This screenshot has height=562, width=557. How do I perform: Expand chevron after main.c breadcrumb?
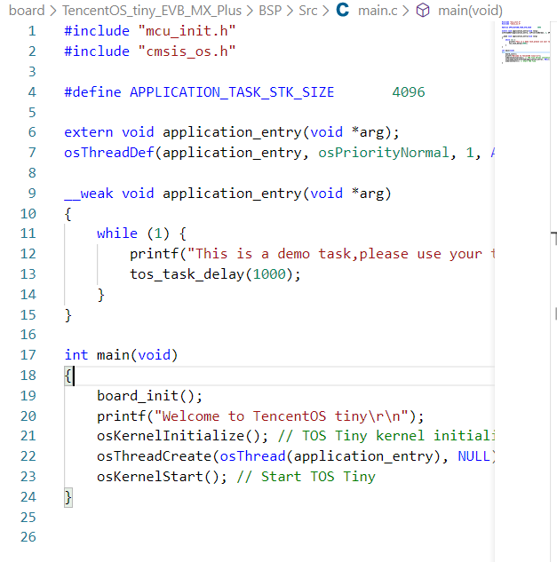point(406,11)
